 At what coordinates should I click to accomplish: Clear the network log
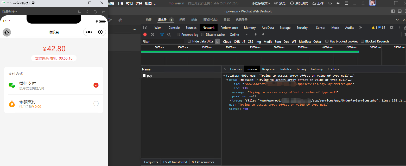tap(152, 34)
